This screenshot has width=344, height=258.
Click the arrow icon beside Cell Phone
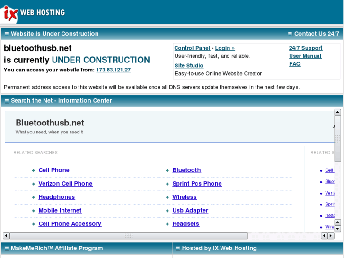tap(33, 170)
